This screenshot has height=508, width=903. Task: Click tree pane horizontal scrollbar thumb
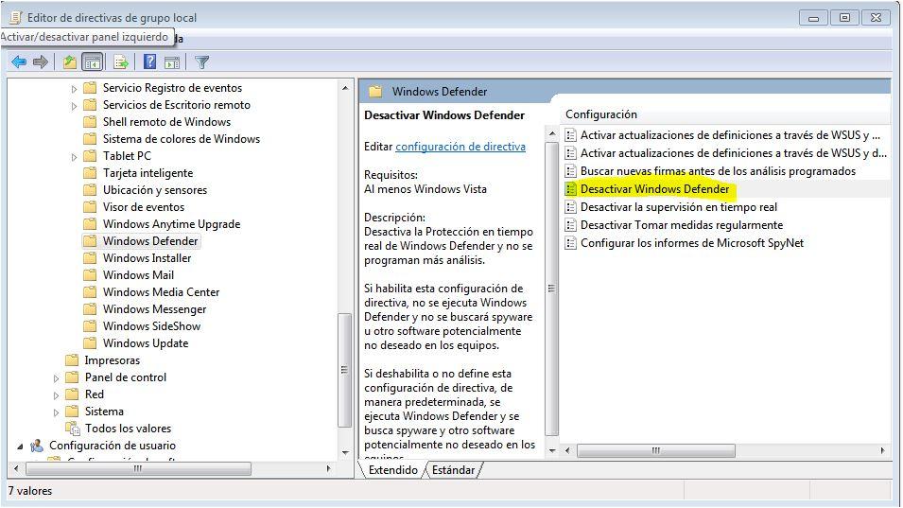point(138,469)
